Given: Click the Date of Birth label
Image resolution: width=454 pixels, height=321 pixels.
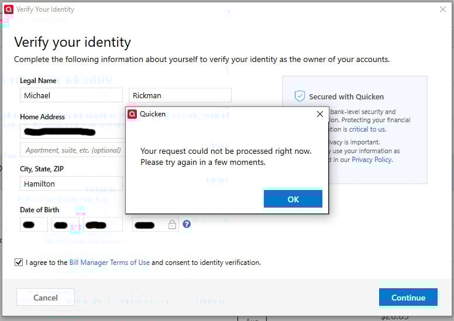Looking at the screenshot, I should tap(39, 210).
